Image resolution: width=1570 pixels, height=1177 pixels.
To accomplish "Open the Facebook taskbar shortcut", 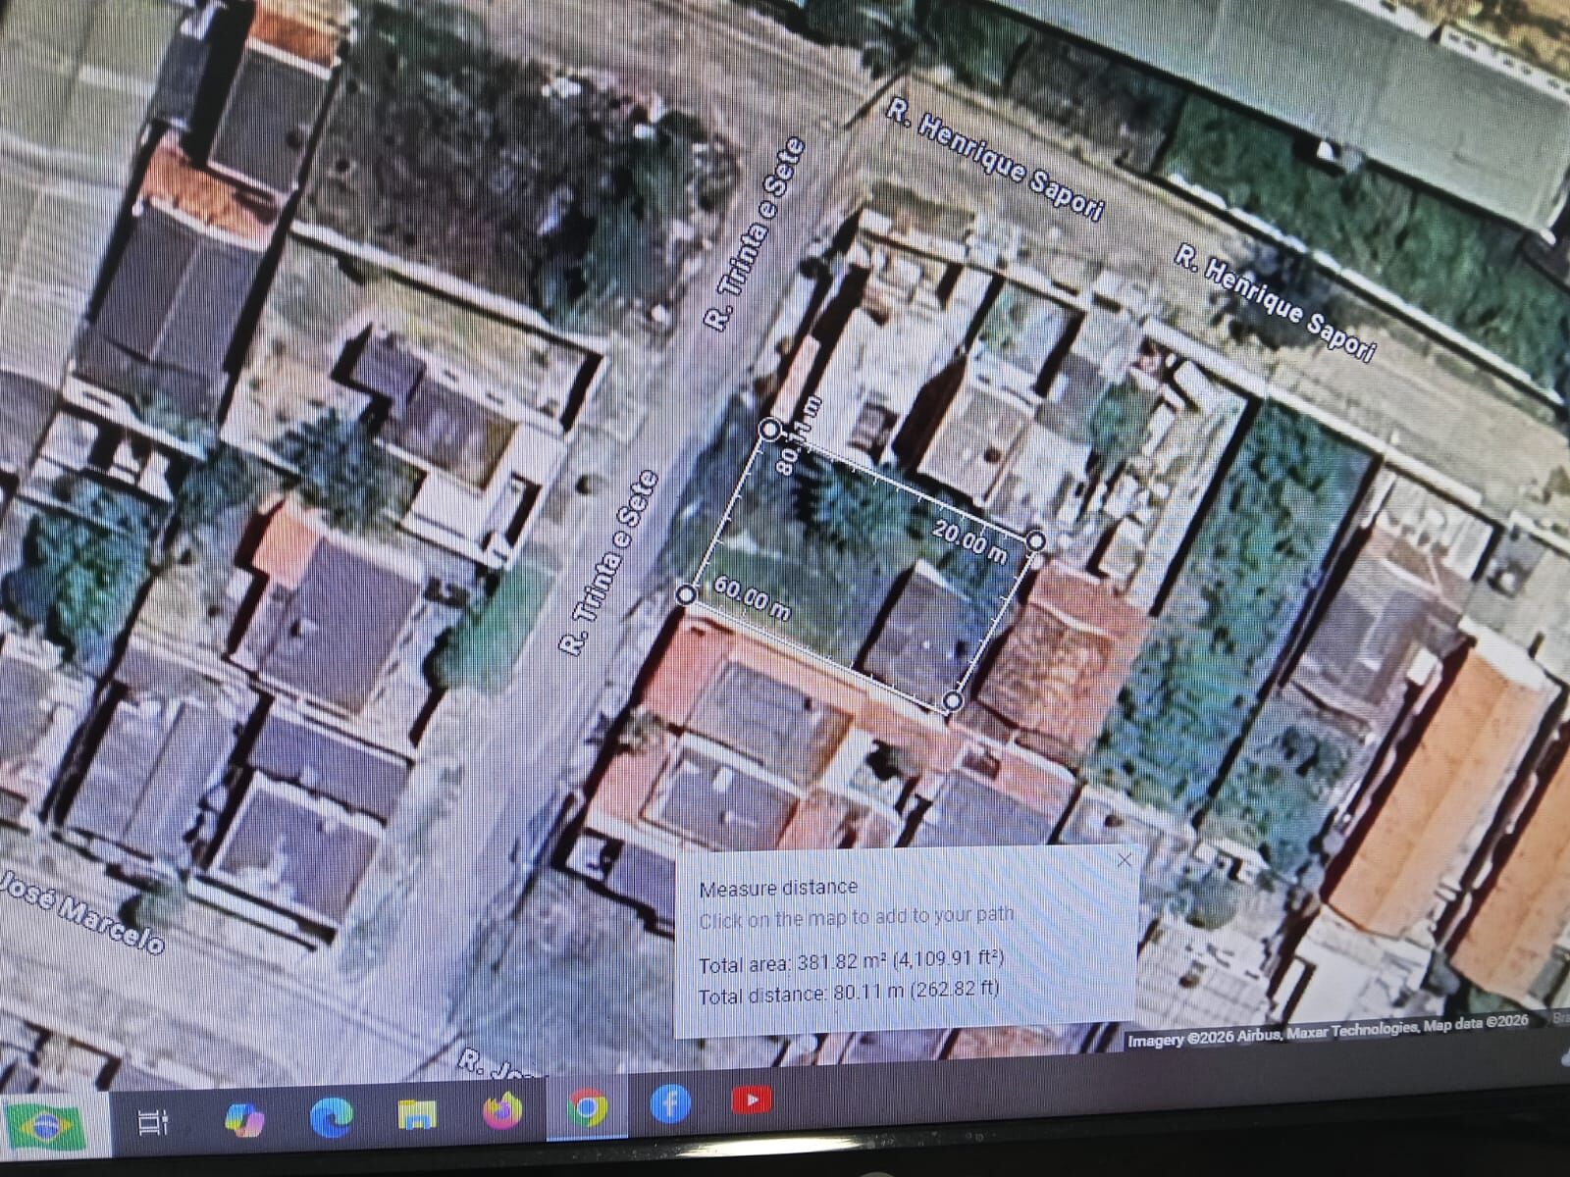I will 670,1103.
